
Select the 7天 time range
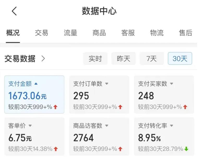click(152, 58)
